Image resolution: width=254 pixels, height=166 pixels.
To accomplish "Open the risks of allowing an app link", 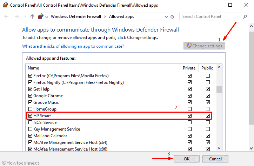I will pyautogui.click(x=73, y=46).
